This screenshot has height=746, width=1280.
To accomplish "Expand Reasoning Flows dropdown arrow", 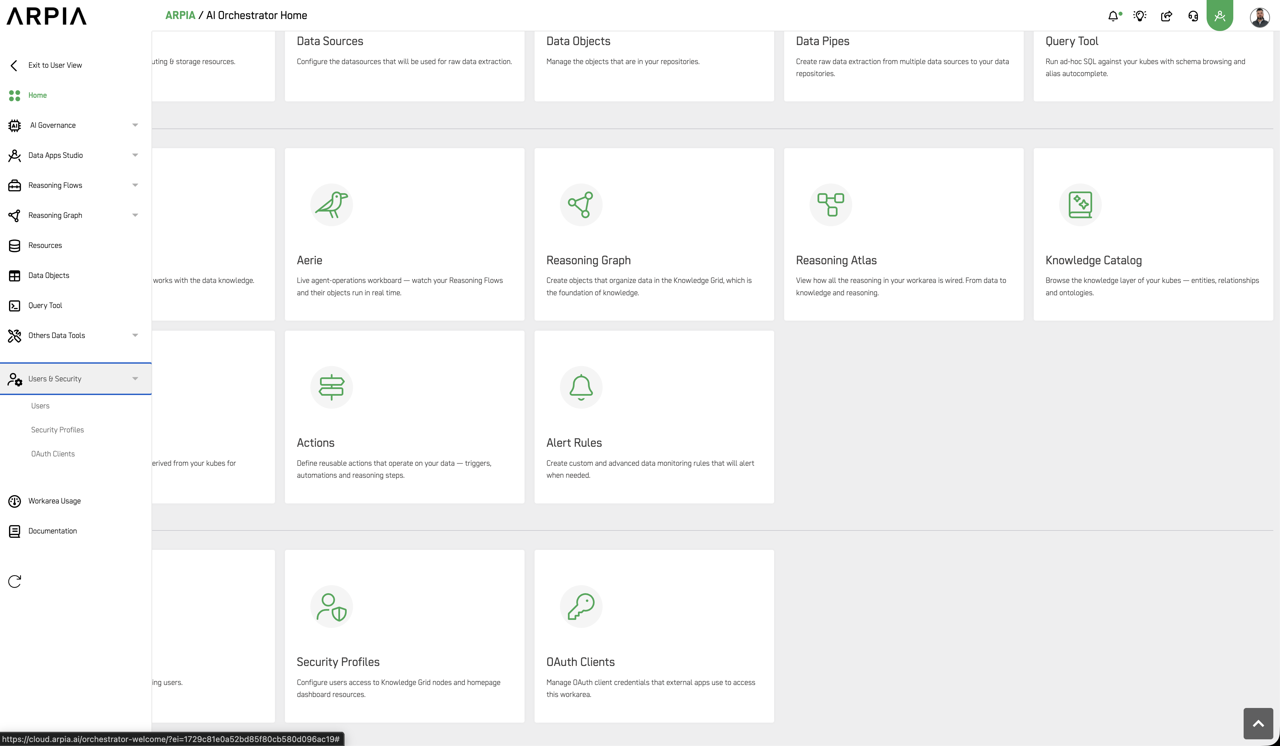I will pyautogui.click(x=135, y=185).
